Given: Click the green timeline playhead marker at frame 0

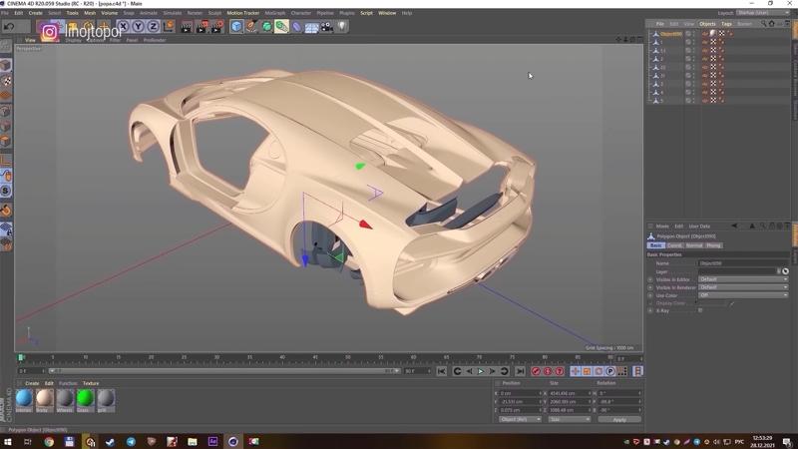Looking at the screenshot, I should [21, 358].
